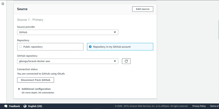Select Repository in my GitHub account radio
Image resolution: width=219 pixels, height=109 pixels.
(x=90, y=47)
